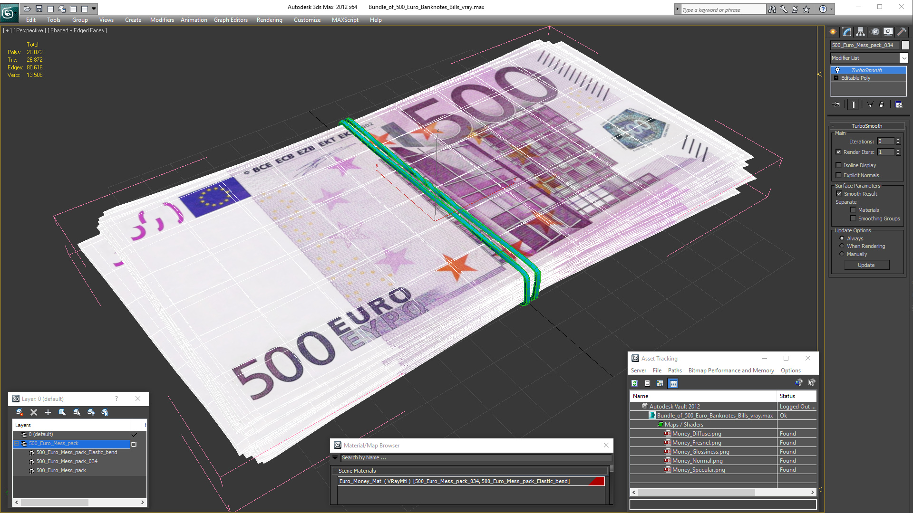
Task: Open the MAXScript menu
Action: click(345, 20)
